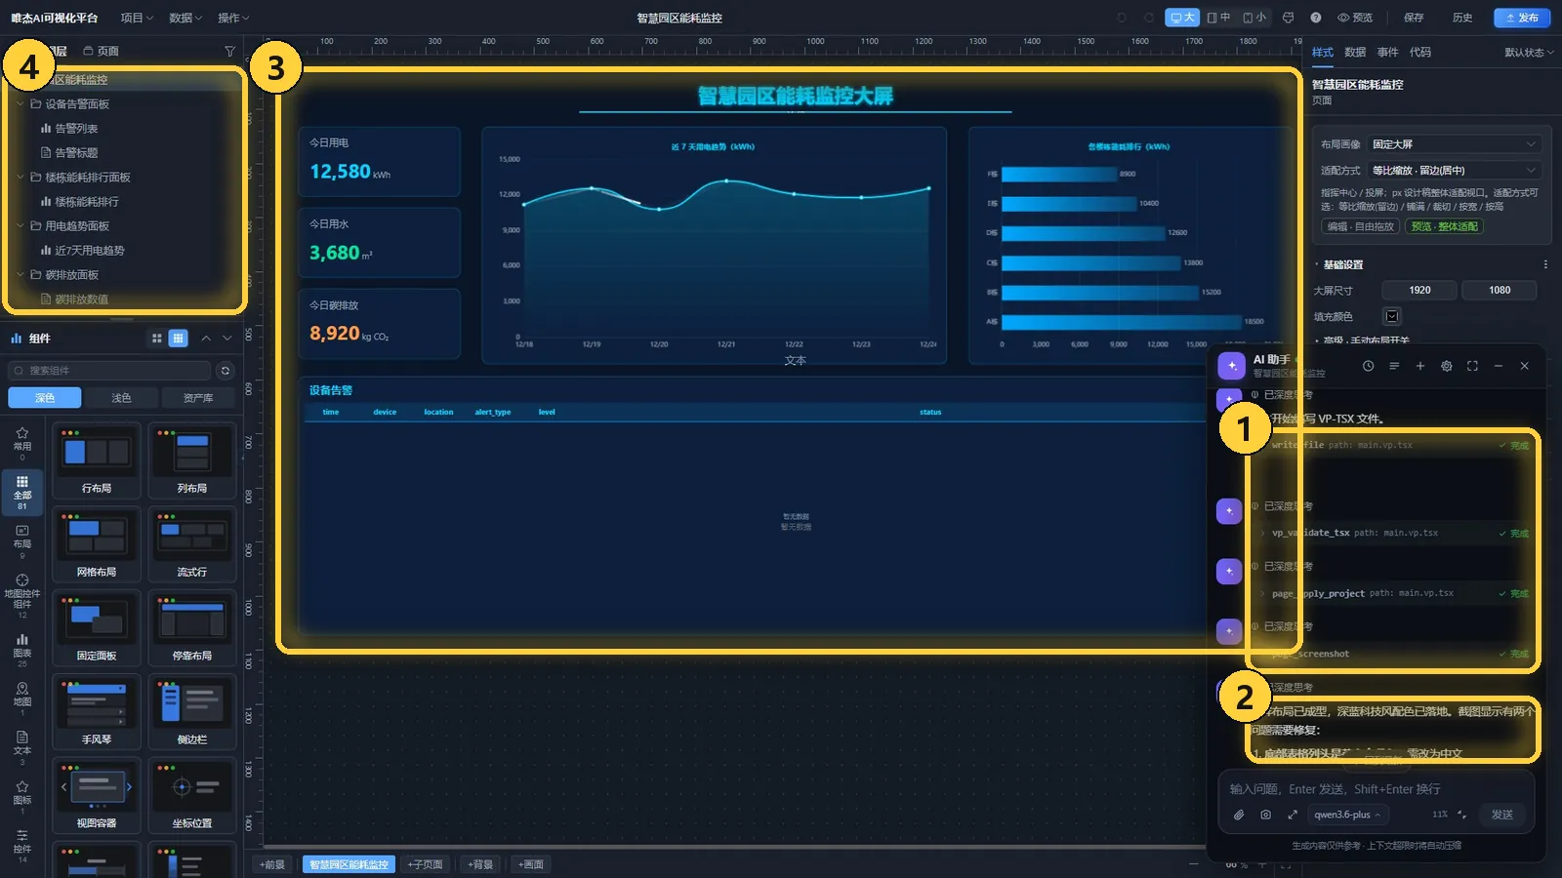Select the 常用 favorites category in sidebar
Viewport: 1562px width, 878px height.
pyautogui.click(x=22, y=443)
